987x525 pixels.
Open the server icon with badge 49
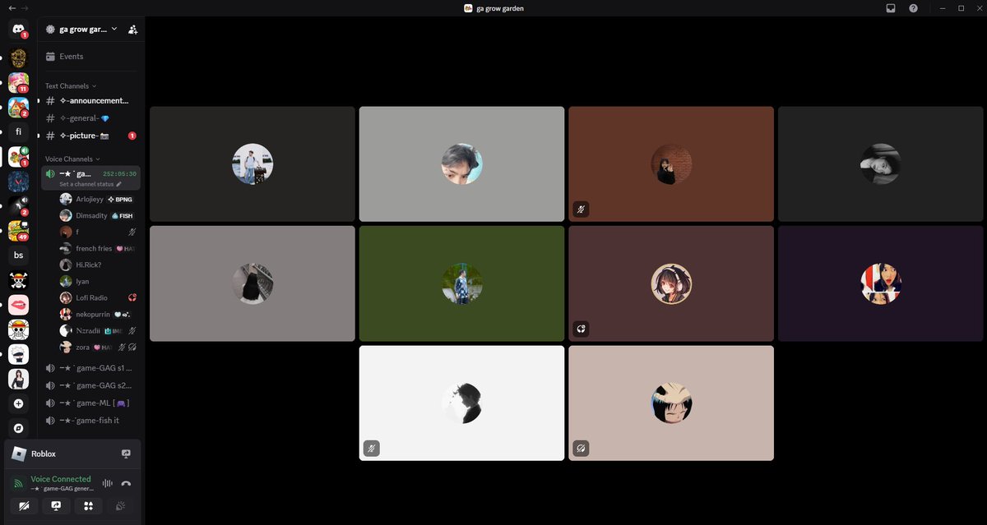click(x=18, y=231)
